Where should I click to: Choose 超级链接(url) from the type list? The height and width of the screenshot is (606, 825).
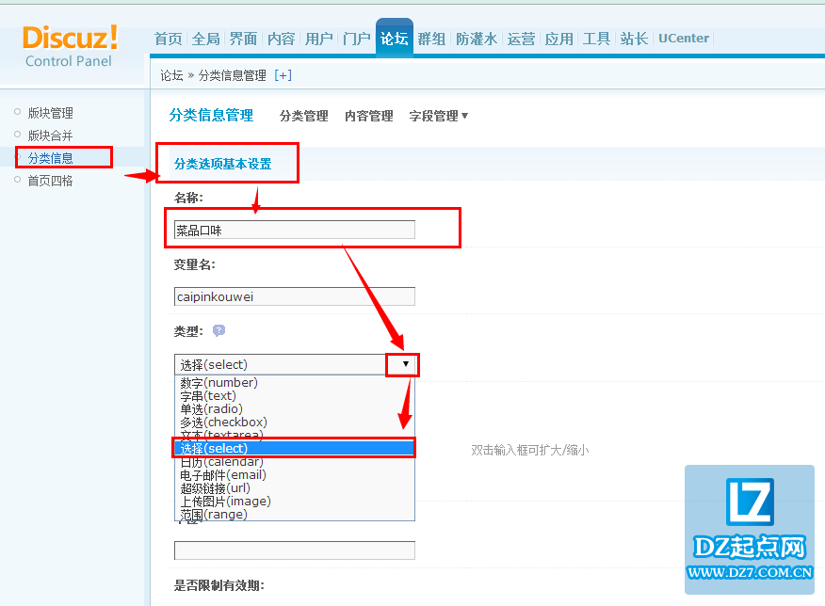tap(294, 488)
